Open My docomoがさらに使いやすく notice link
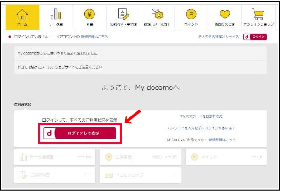This screenshot has width=281, height=191. click(x=58, y=53)
